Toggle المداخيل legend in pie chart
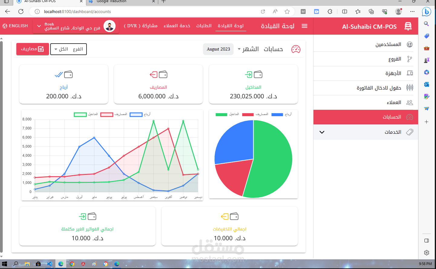Image resolution: width=436 pixels, height=269 pixels. [x=227, y=114]
